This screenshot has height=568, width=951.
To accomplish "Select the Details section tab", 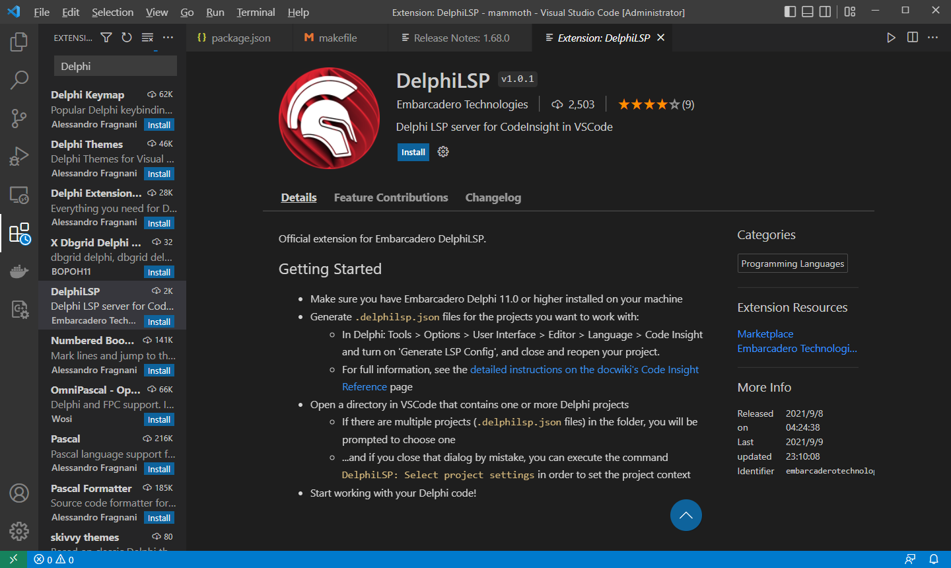I will [299, 197].
